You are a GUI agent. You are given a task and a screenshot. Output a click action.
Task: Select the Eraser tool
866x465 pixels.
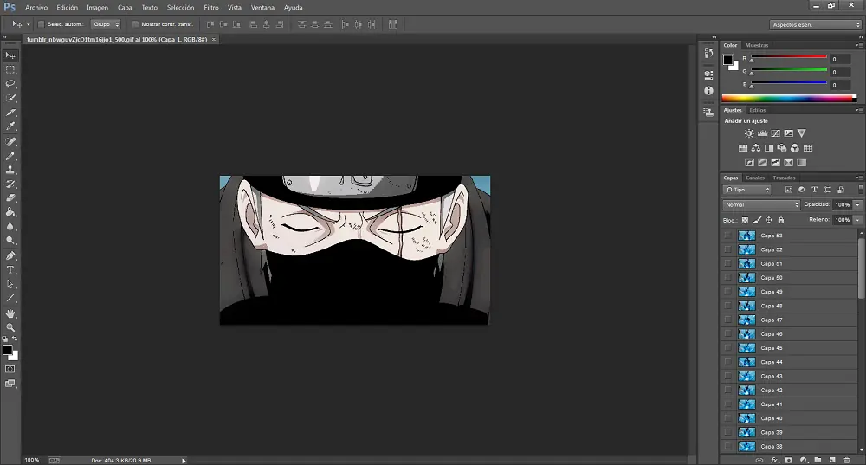pos(10,197)
